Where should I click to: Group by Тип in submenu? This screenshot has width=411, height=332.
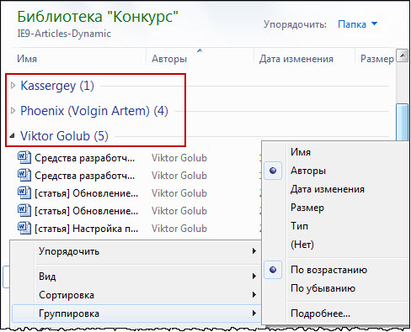pyautogui.click(x=299, y=226)
